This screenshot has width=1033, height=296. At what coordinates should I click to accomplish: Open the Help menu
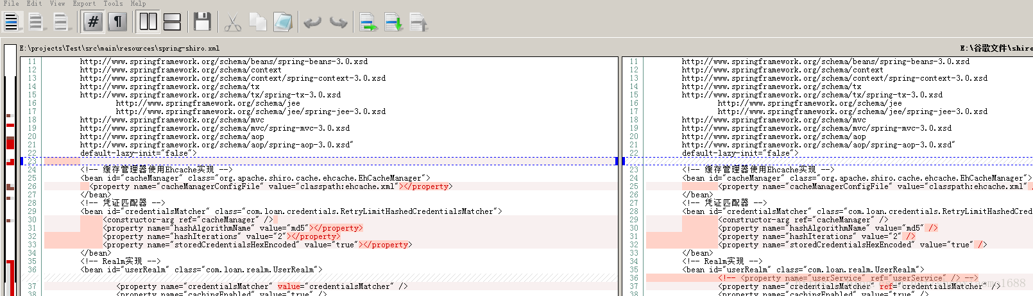coord(138,3)
